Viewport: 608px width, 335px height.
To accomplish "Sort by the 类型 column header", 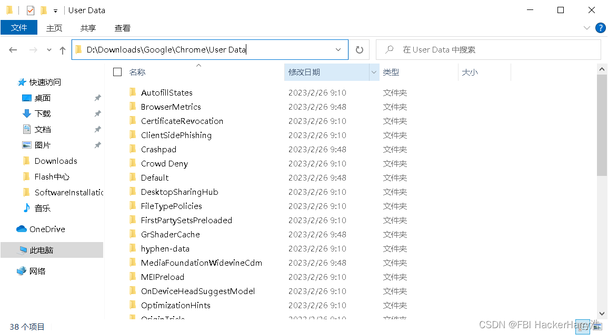I will (391, 72).
